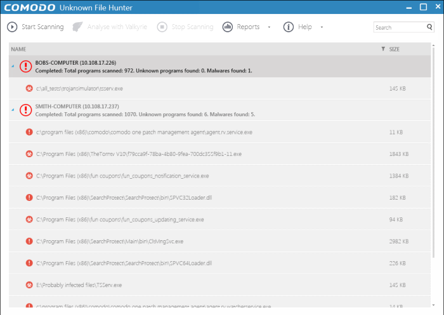Click the Stop Scanning label
The height and width of the screenshot is (315, 444).
(193, 27)
